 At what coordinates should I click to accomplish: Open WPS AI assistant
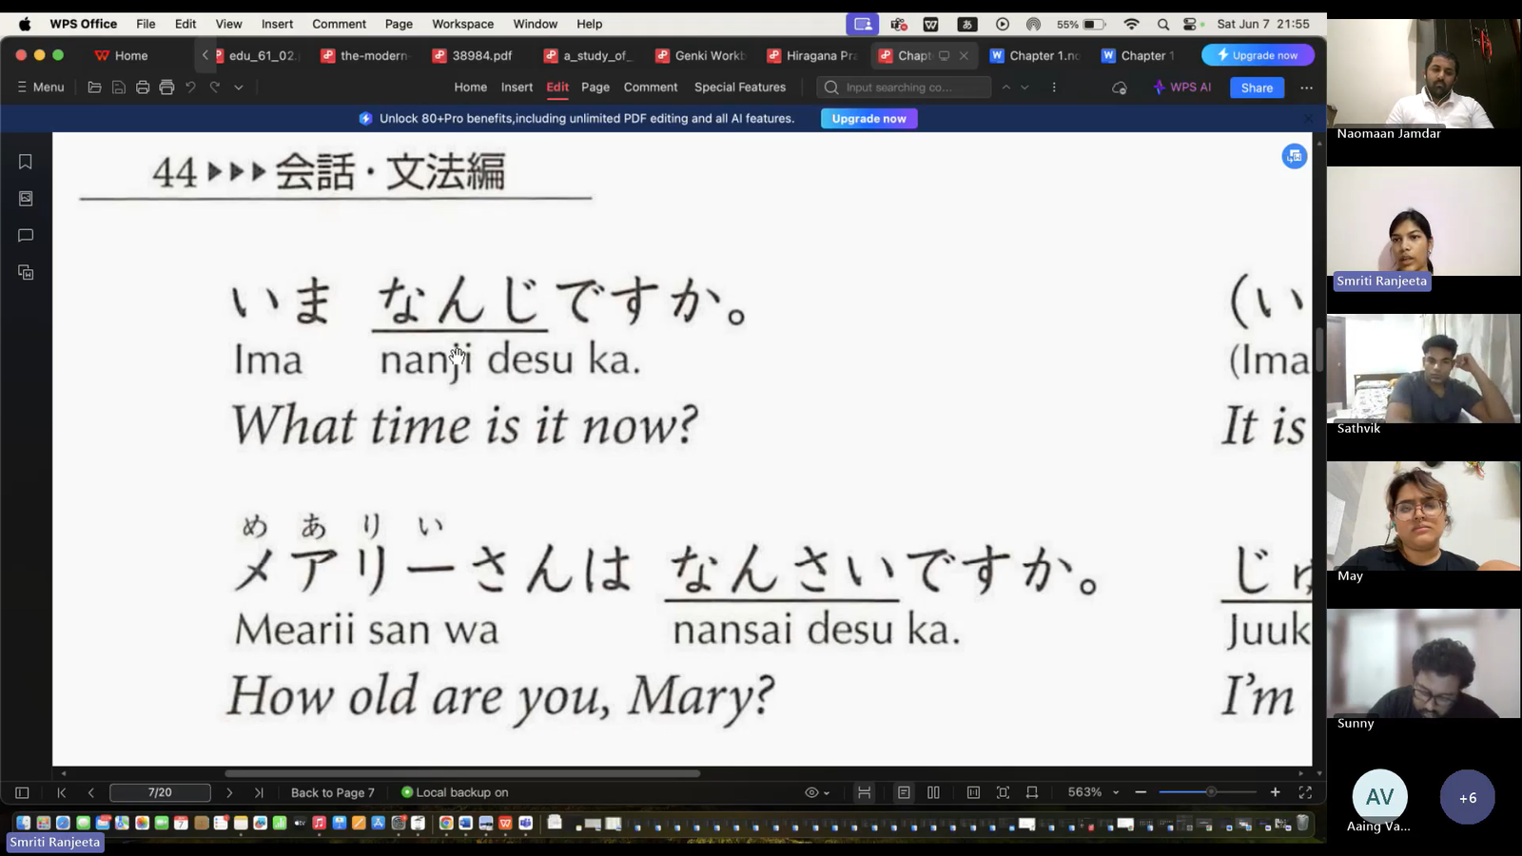pyautogui.click(x=1182, y=88)
